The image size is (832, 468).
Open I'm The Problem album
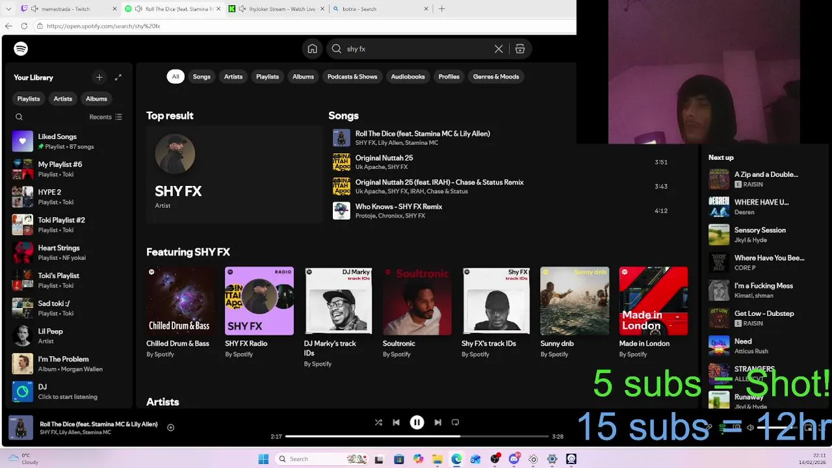point(68,364)
